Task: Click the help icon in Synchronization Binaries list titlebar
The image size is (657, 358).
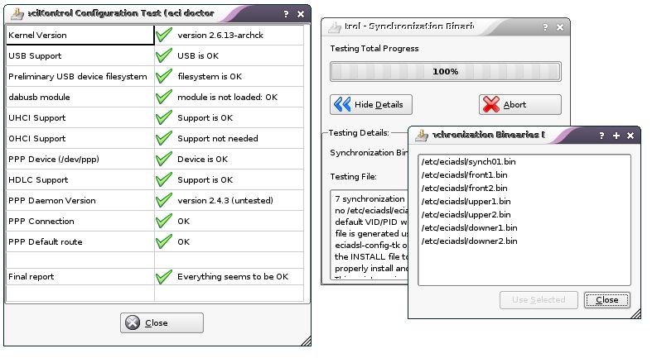Action: pyautogui.click(x=601, y=136)
